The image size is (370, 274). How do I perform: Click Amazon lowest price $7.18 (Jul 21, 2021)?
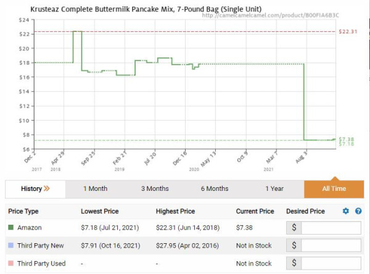click(x=110, y=228)
